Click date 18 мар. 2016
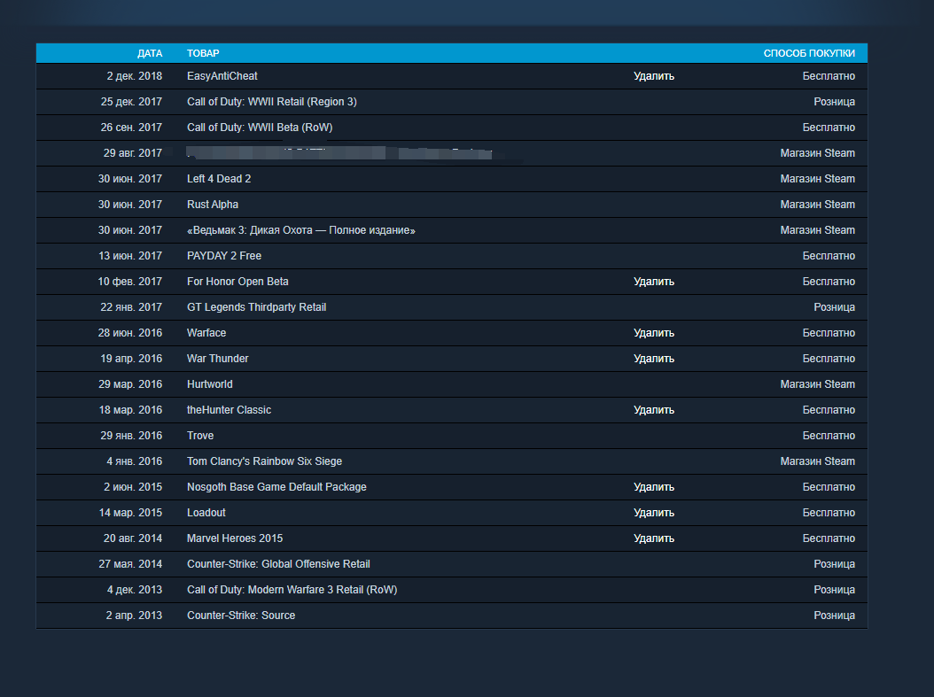The width and height of the screenshot is (934, 697). coord(130,410)
